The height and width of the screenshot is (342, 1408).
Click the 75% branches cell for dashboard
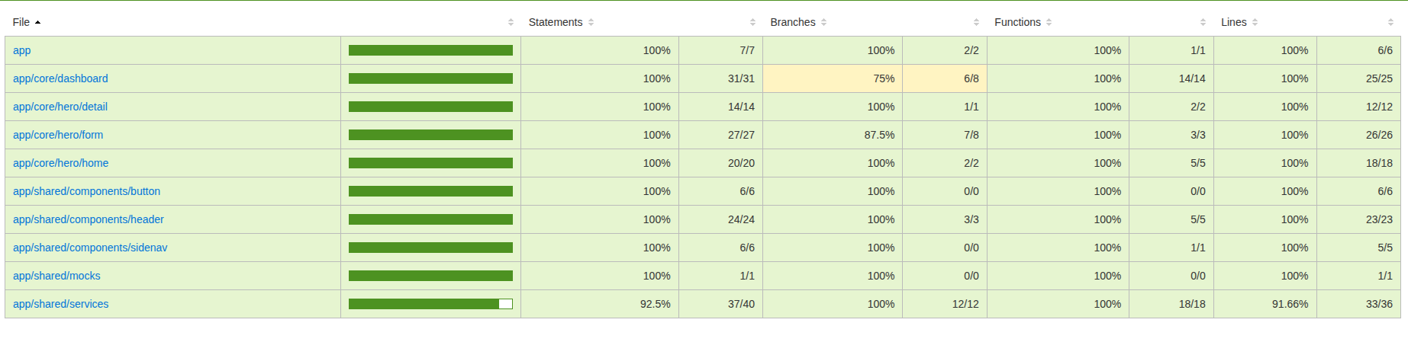click(x=833, y=78)
